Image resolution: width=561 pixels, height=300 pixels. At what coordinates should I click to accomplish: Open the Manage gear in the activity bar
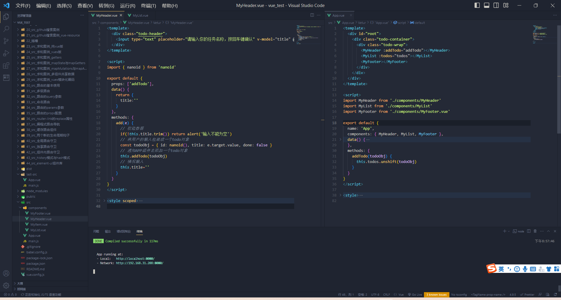pyautogui.click(x=6, y=285)
